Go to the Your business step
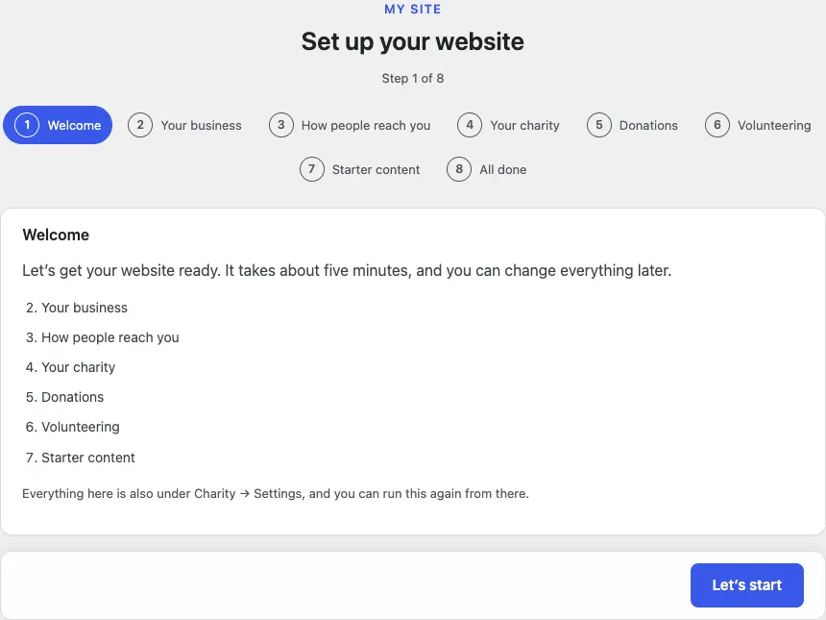This screenshot has height=620, width=826. point(184,125)
